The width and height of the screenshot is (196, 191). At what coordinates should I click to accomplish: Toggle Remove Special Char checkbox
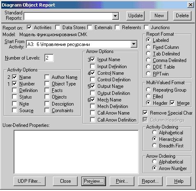[x=145, y=113]
